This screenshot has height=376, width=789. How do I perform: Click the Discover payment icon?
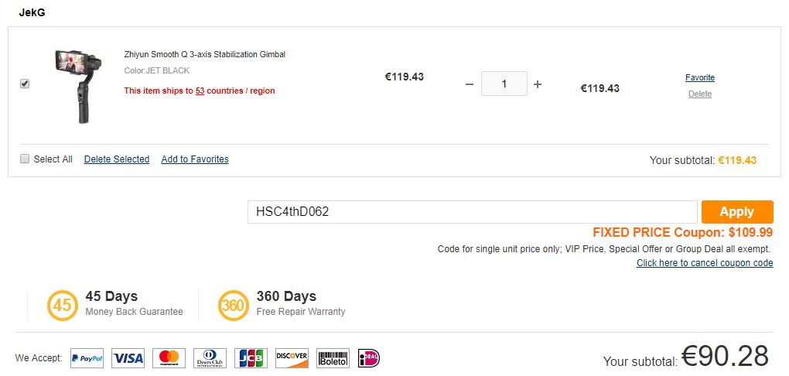point(292,358)
